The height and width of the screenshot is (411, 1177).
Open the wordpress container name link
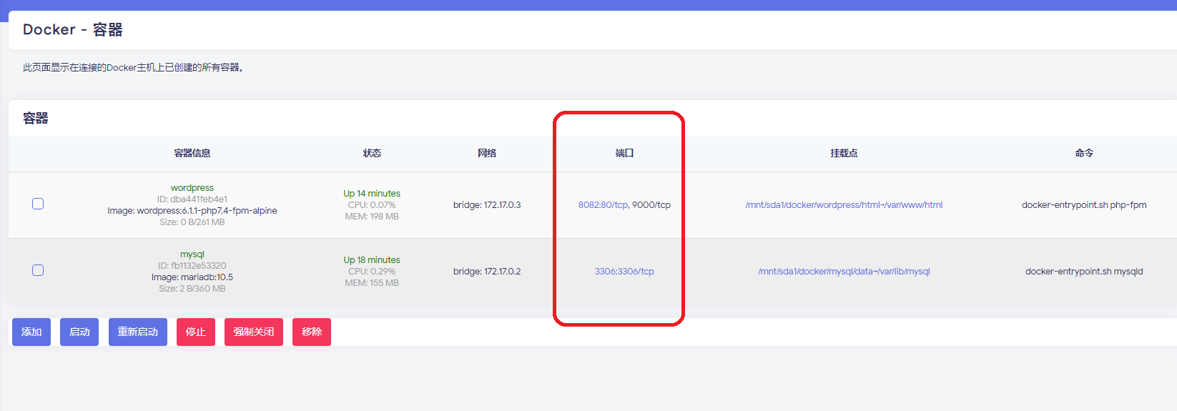click(x=192, y=188)
